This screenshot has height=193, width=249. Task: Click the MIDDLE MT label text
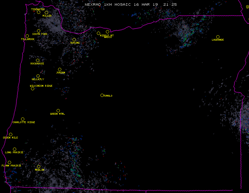107,36
